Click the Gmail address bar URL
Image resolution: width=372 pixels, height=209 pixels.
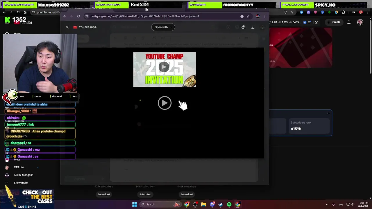pyautogui.click(x=145, y=16)
